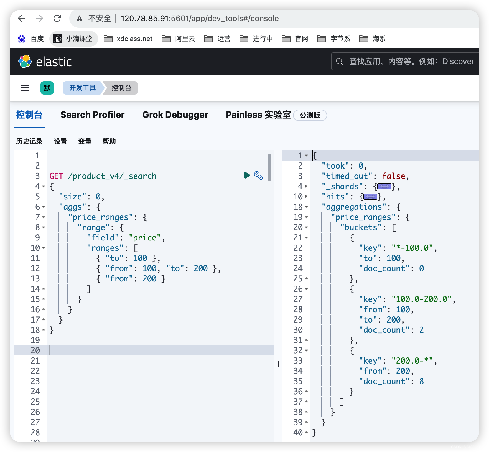Collapse aggregations block at response line 18
This screenshot has width=489, height=452.
(306, 207)
